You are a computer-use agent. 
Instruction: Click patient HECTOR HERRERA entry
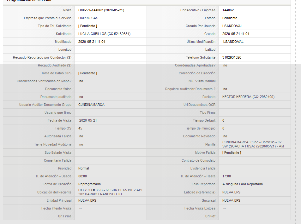coord(248,97)
